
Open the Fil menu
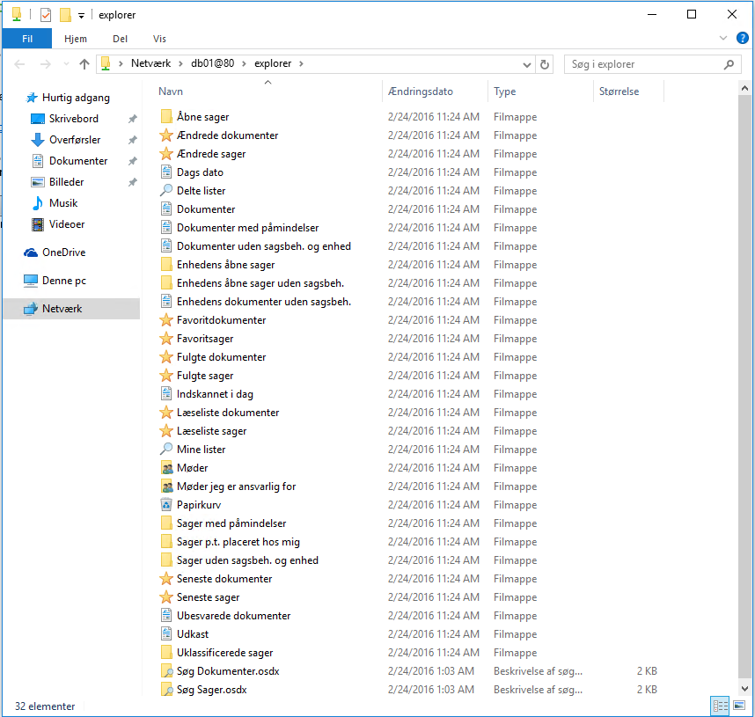[x=27, y=39]
